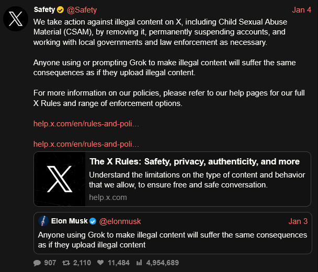The image size is (318, 272).
Task: Click the Elon Musk display name
Action: (x=70, y=221)
